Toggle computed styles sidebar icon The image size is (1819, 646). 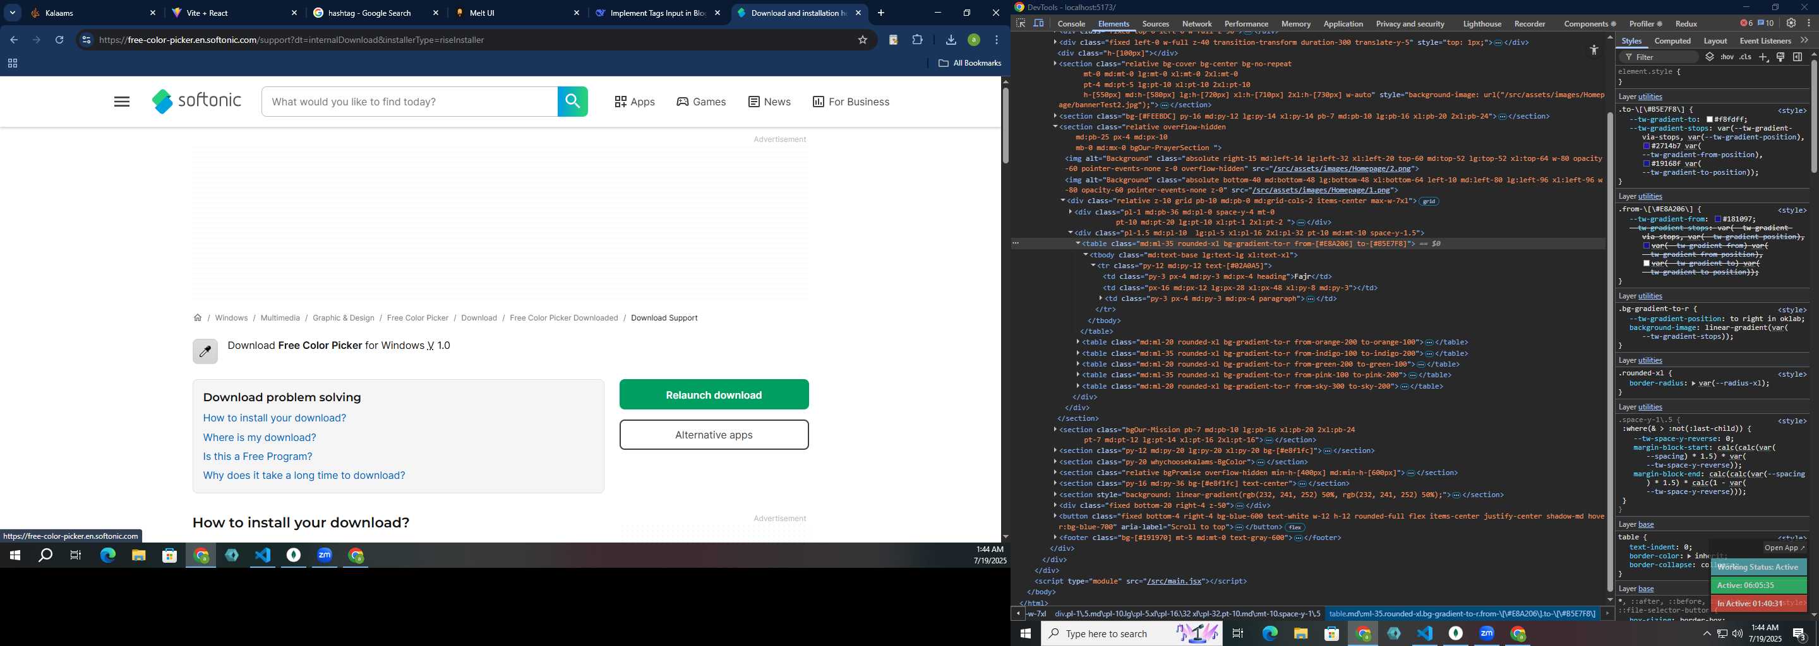[1797, 57]
